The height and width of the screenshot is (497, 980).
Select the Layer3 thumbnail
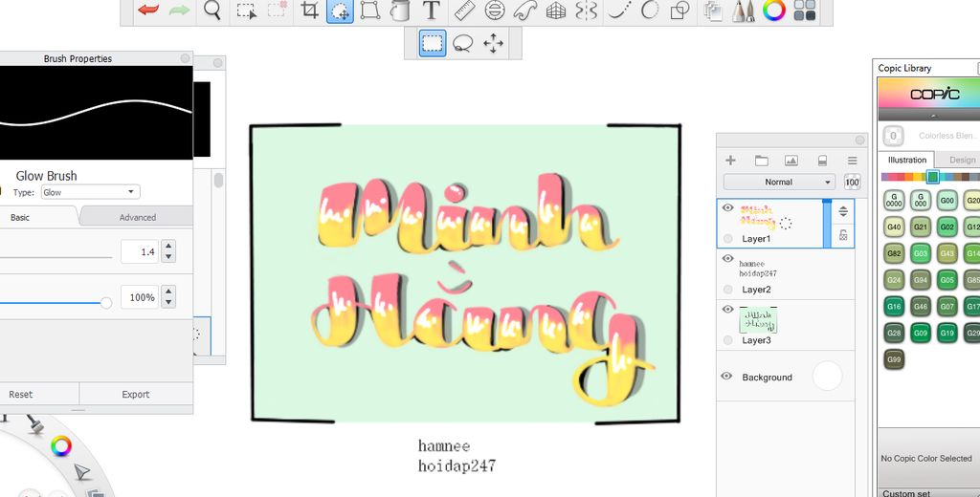tap(758, 320)
